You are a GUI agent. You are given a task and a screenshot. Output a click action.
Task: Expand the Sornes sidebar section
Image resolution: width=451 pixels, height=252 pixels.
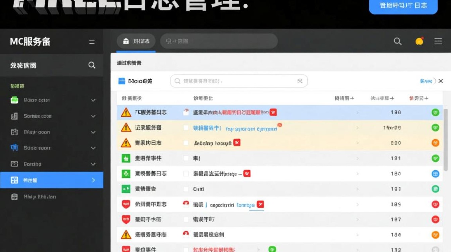93,116
